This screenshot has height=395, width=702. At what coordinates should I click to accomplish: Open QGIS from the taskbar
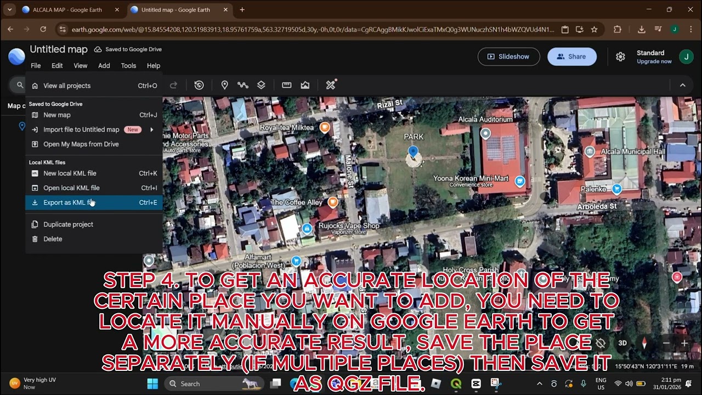click(x=456, y=383)
